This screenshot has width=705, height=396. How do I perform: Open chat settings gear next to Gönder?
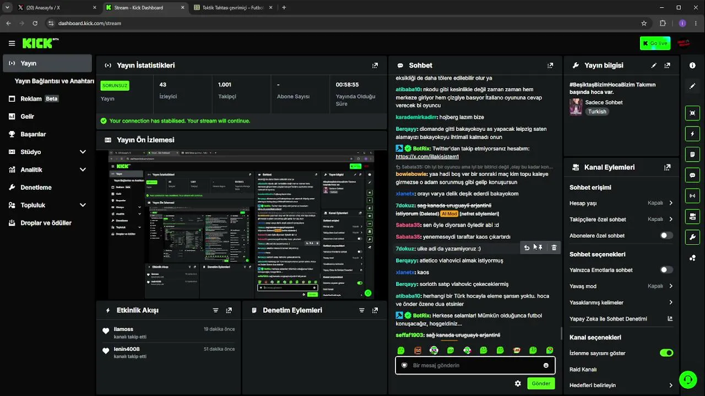point(518,383)
